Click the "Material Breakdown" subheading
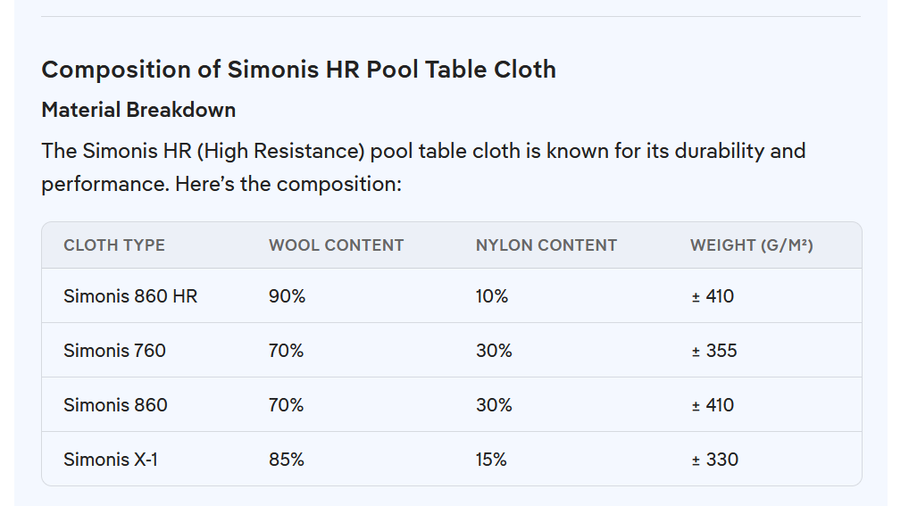The width and height of the screenshot is (909, 506). [x=138, y=110]
